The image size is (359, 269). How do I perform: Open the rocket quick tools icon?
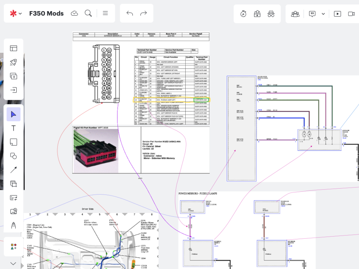point(14,62)
